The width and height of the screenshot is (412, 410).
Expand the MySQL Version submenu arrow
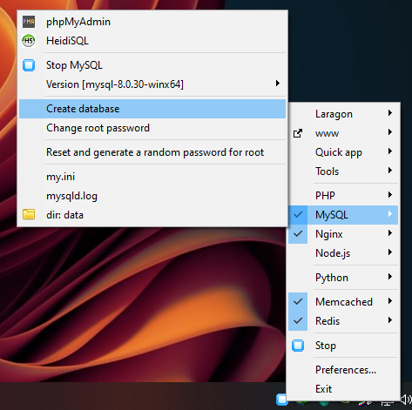coord(278,84)
